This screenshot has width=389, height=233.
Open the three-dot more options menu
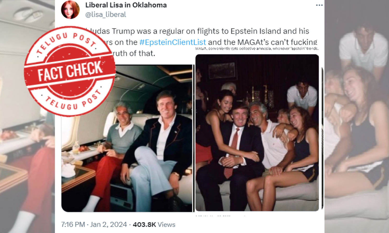tap(319, 5)
